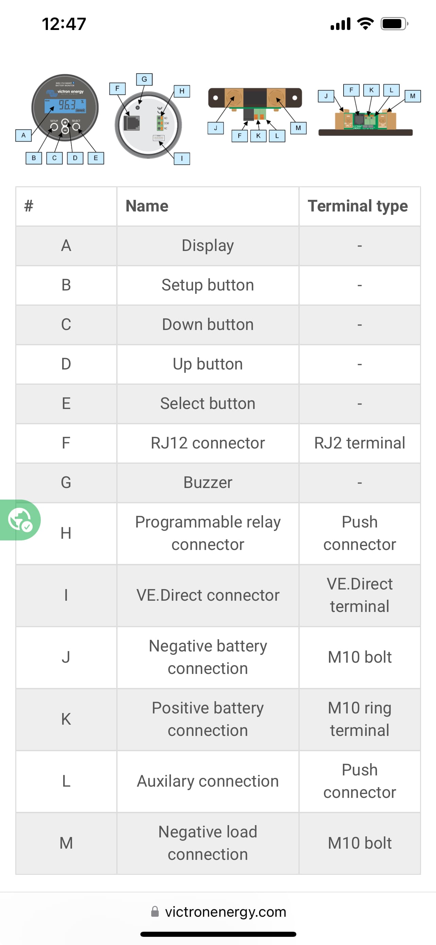Tap the victronenergy.com address bar
This screenshot has height=945, width=436.
218,912
